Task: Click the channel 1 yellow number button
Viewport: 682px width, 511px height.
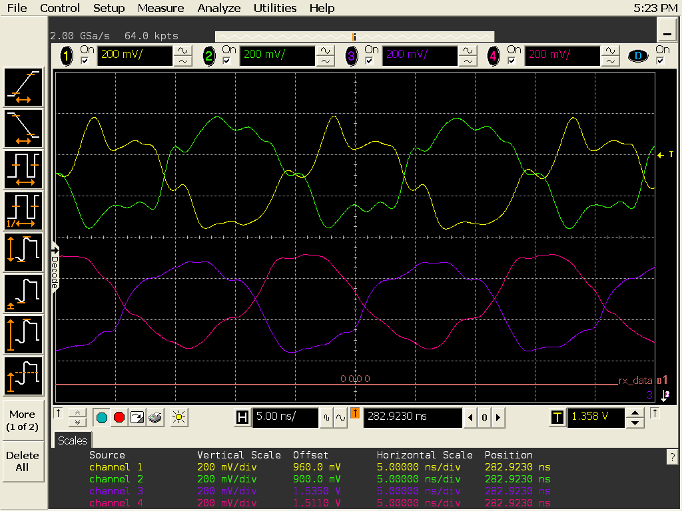Action: [66, 56]
